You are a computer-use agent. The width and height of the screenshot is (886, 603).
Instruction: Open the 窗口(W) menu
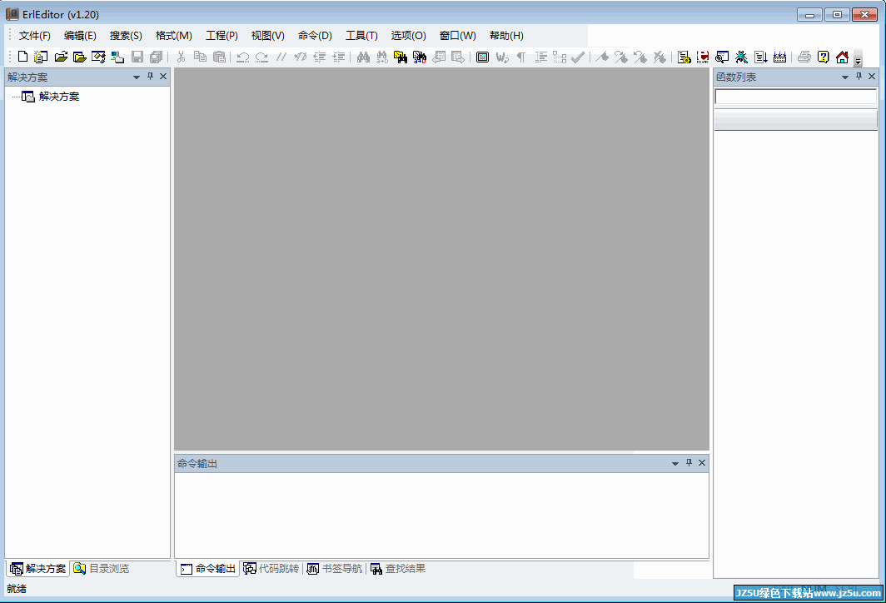point(457,36)
